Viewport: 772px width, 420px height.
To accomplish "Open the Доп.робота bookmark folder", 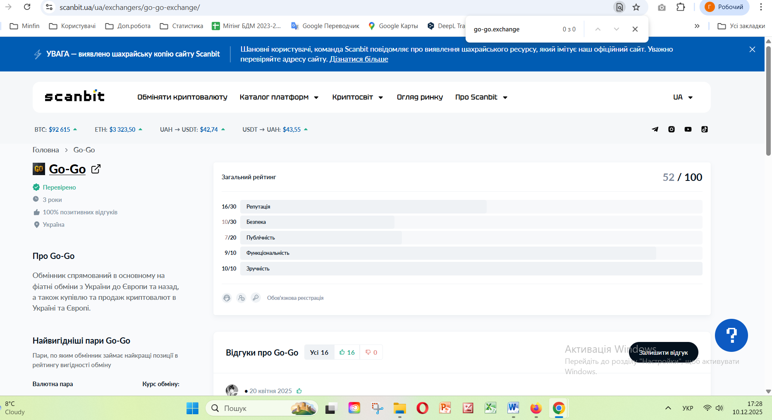I will tap(128, 26).
